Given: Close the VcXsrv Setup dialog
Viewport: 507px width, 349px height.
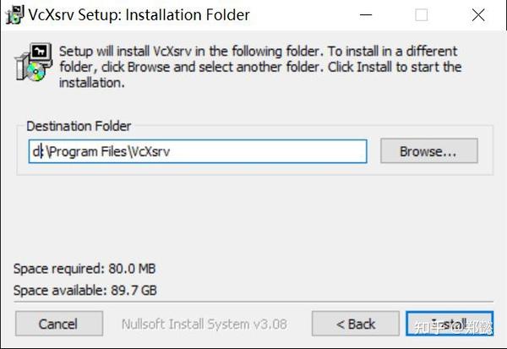Looking at the screenshot, I should (x=478, y=15).
